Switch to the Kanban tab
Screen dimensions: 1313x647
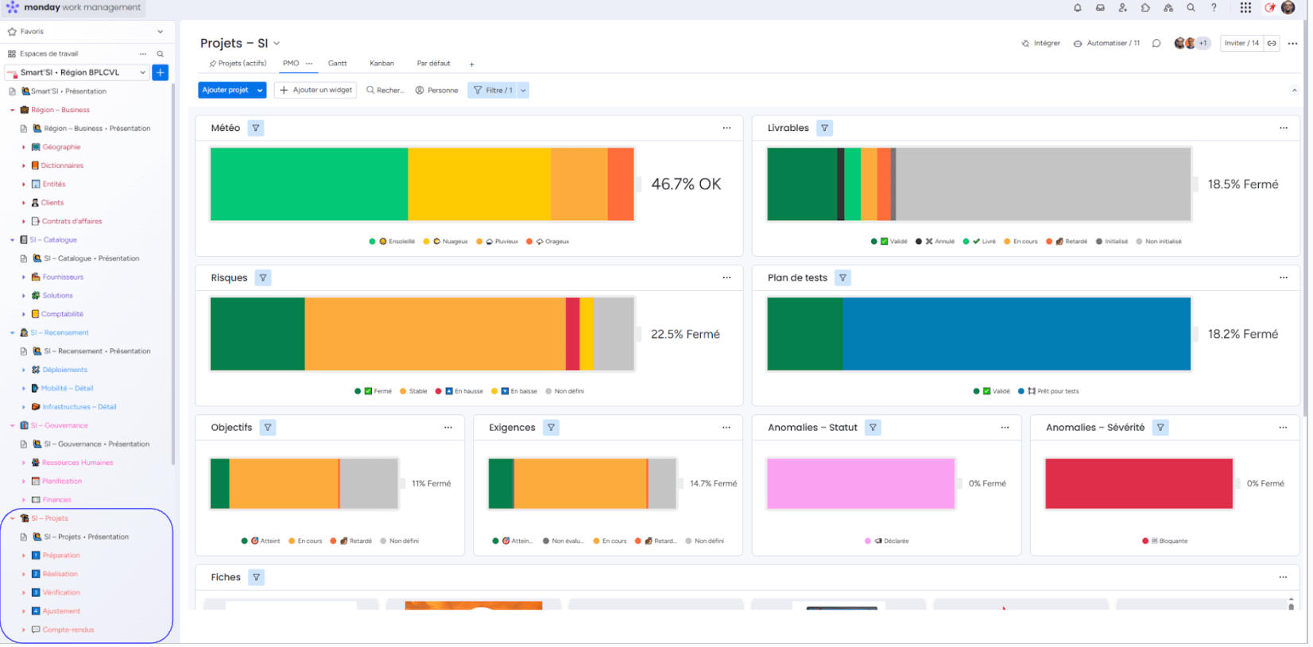pyautogui.click(x=382, y=64)
